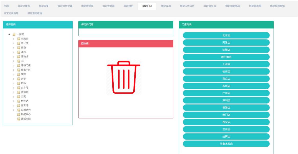Image resolution: width=298 pixels, height=154 pixels.
Task: Click the red recycle bin trash icon
Action: click(x=124, y=77)
